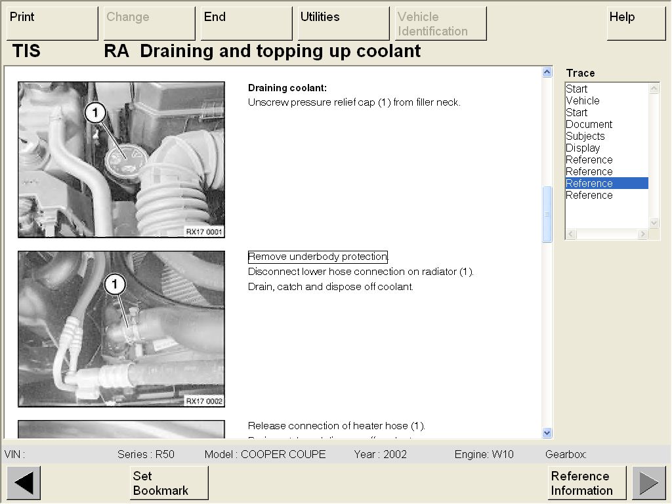Click the VIN status field
Image resolution: width=672 pixels, height=504 pixels.
coord(15,454)
